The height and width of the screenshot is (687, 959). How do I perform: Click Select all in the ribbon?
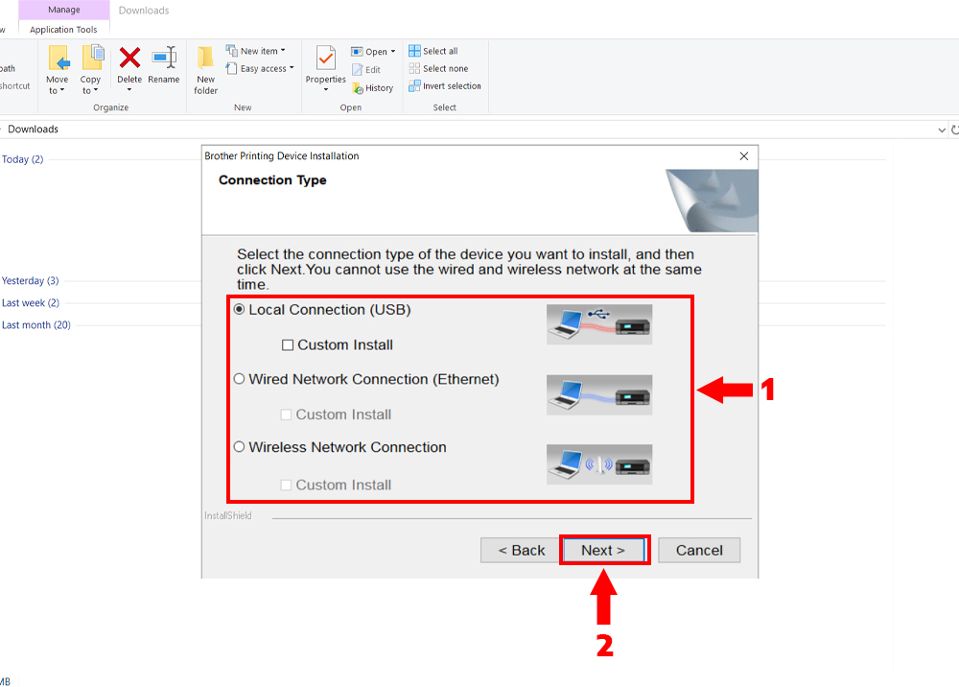pyautogui.click(x=433, y=51)
